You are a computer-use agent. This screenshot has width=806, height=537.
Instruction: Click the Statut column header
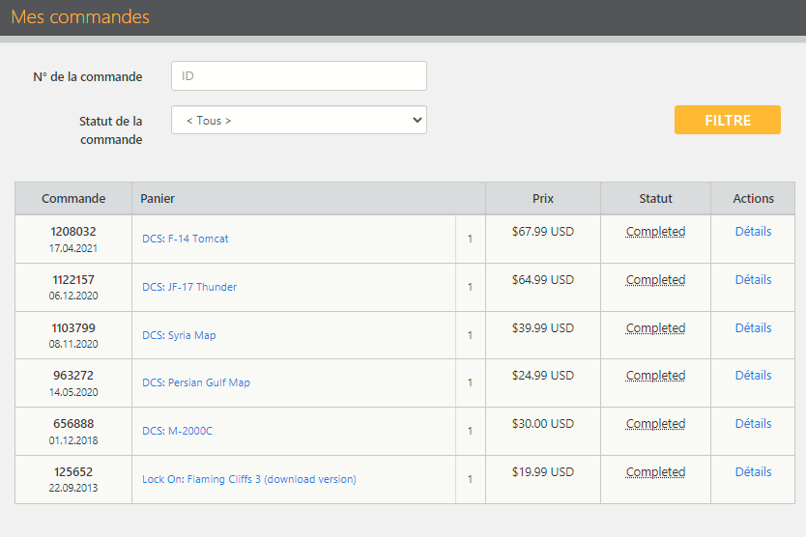[x=655, y=198]
